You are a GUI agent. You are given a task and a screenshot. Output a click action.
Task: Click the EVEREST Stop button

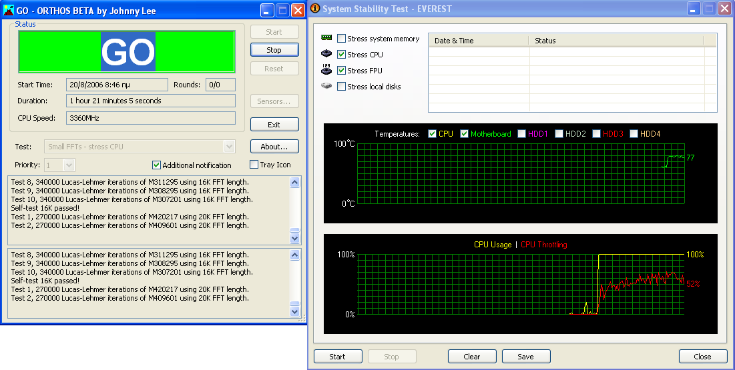[x=392, y=357]
